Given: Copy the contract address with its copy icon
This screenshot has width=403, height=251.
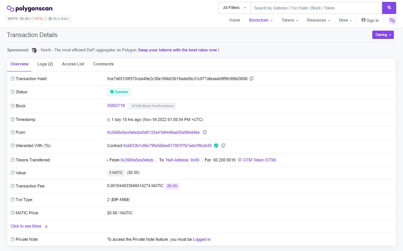Looking at the screenshot, I should pyautogui.click(x=223, y=146).
